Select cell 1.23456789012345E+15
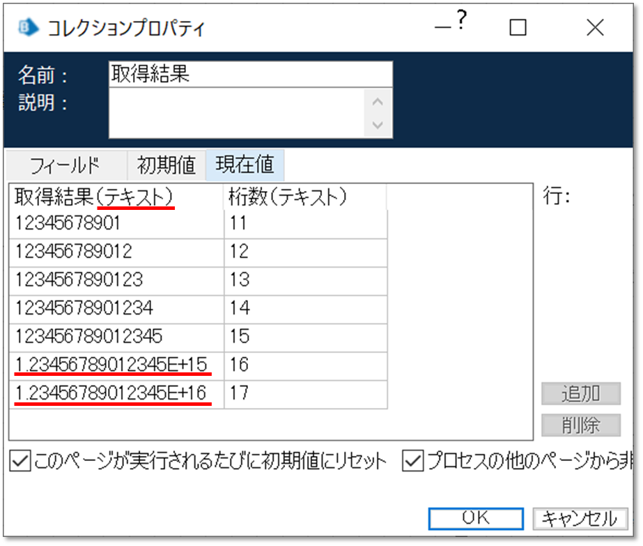Viewport: 643px width, 546px height. click(116, 366)
